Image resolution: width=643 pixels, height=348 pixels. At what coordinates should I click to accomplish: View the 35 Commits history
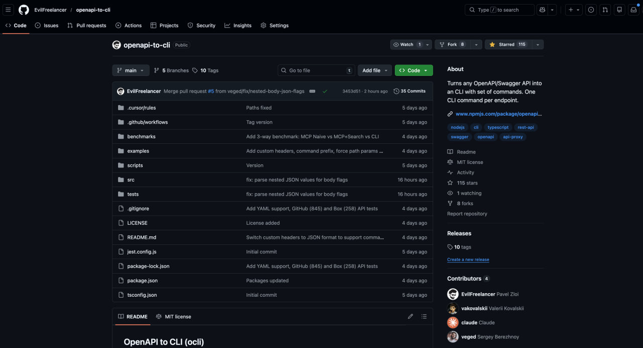(x=409, y=91)
